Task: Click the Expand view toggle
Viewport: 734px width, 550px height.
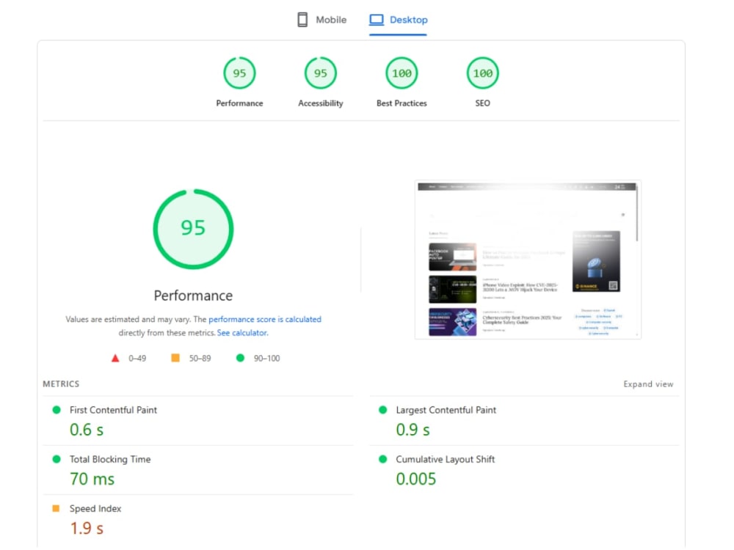Action: pyautogui.click(x=648, y=384)
